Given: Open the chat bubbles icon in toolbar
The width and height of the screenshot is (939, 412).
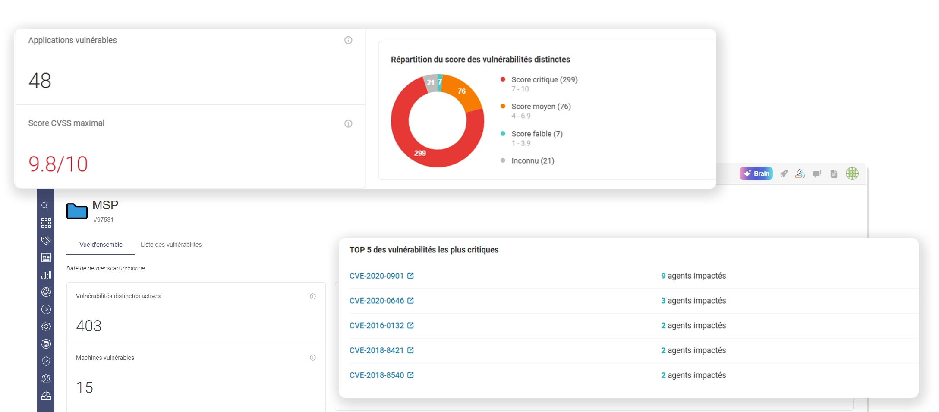Looking at the screenshot, I should [817, 173].
